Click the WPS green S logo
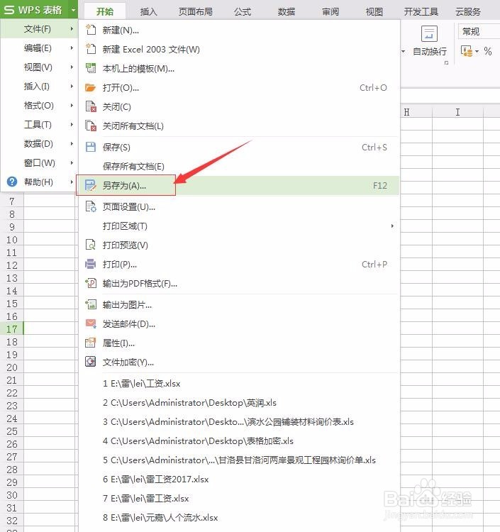 (9, 10)
